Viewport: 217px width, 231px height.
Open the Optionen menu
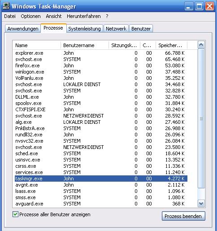[x=30, y=16]
